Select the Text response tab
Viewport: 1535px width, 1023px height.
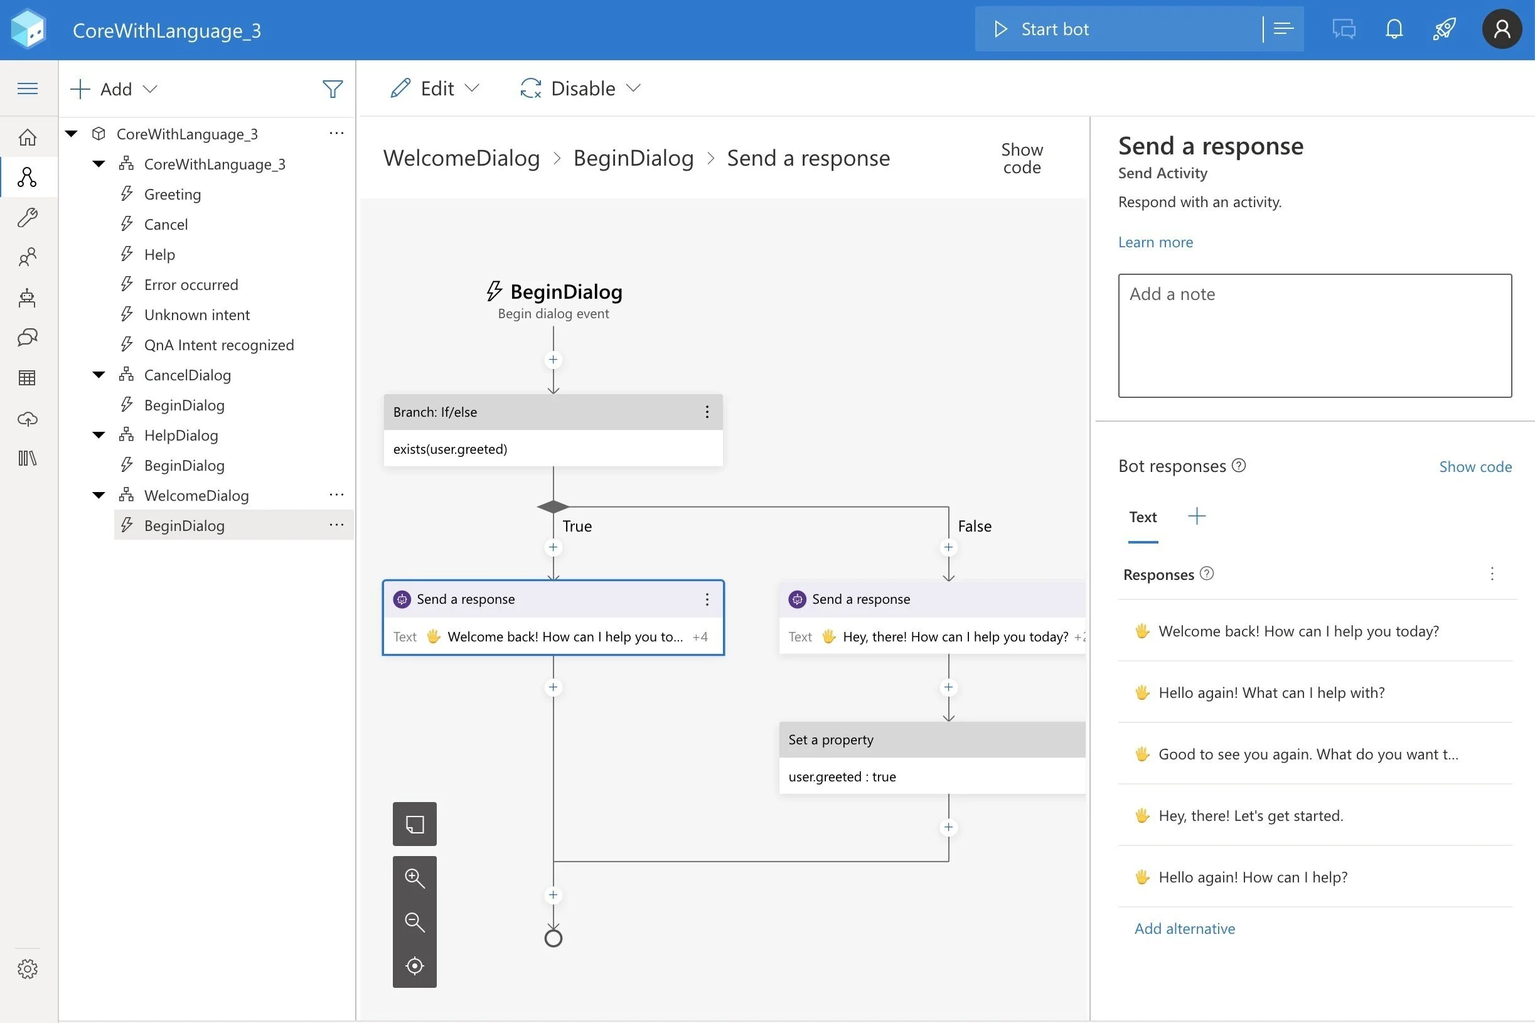pos(1143,517)
